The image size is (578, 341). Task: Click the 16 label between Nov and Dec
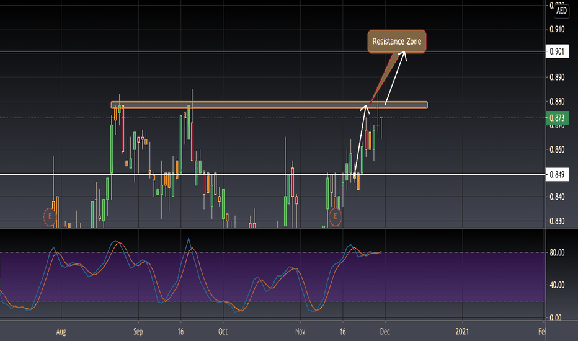(x=343, y=332)
